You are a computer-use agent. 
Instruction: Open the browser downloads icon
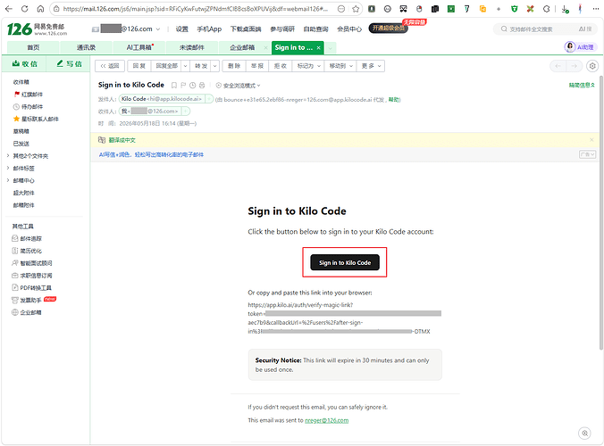(x=565, y=9)
